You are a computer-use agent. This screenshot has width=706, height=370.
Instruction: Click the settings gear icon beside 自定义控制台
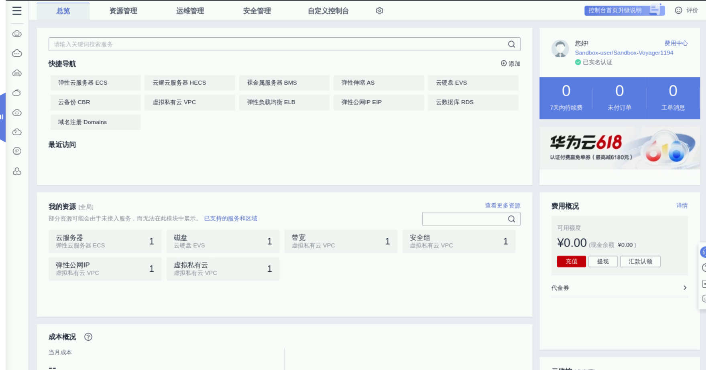click(379, 11)
